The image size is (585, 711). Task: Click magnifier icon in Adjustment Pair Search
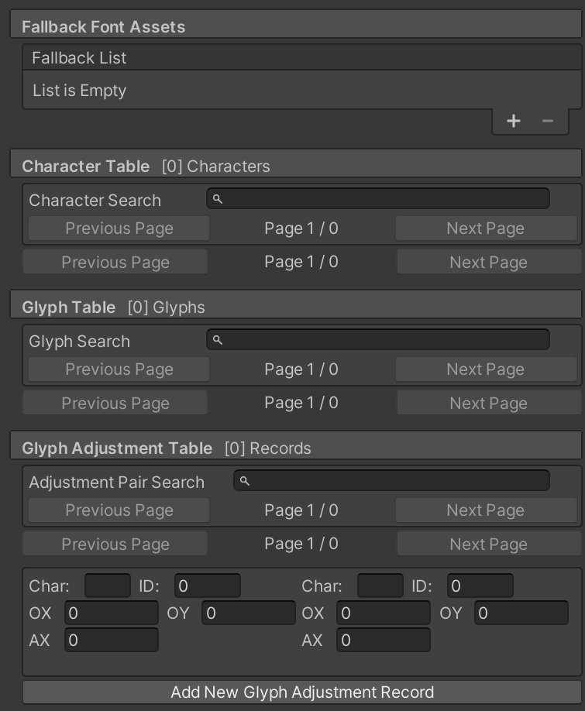(244, 481)
